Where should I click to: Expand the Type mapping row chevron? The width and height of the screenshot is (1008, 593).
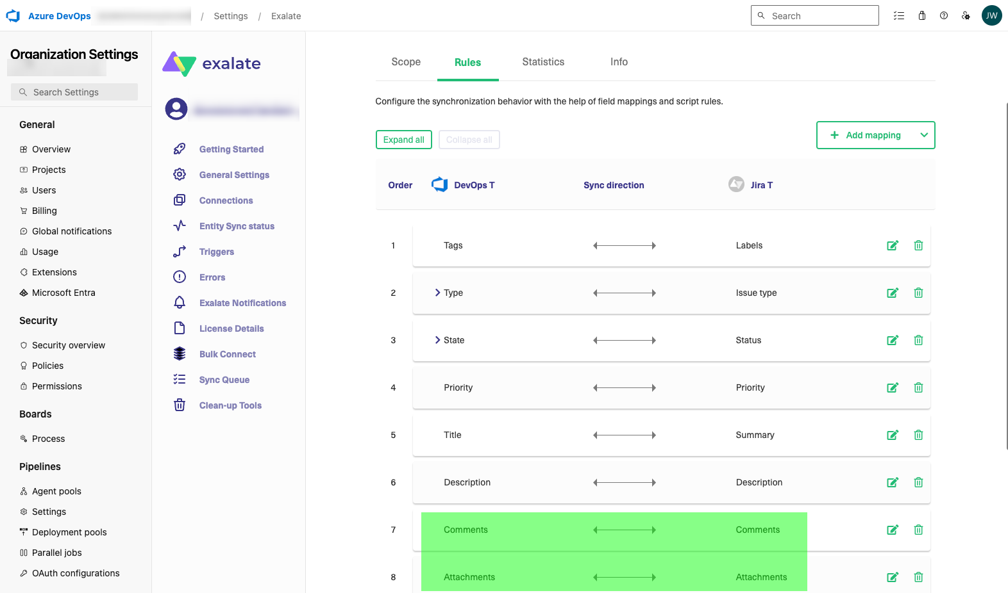437,293
